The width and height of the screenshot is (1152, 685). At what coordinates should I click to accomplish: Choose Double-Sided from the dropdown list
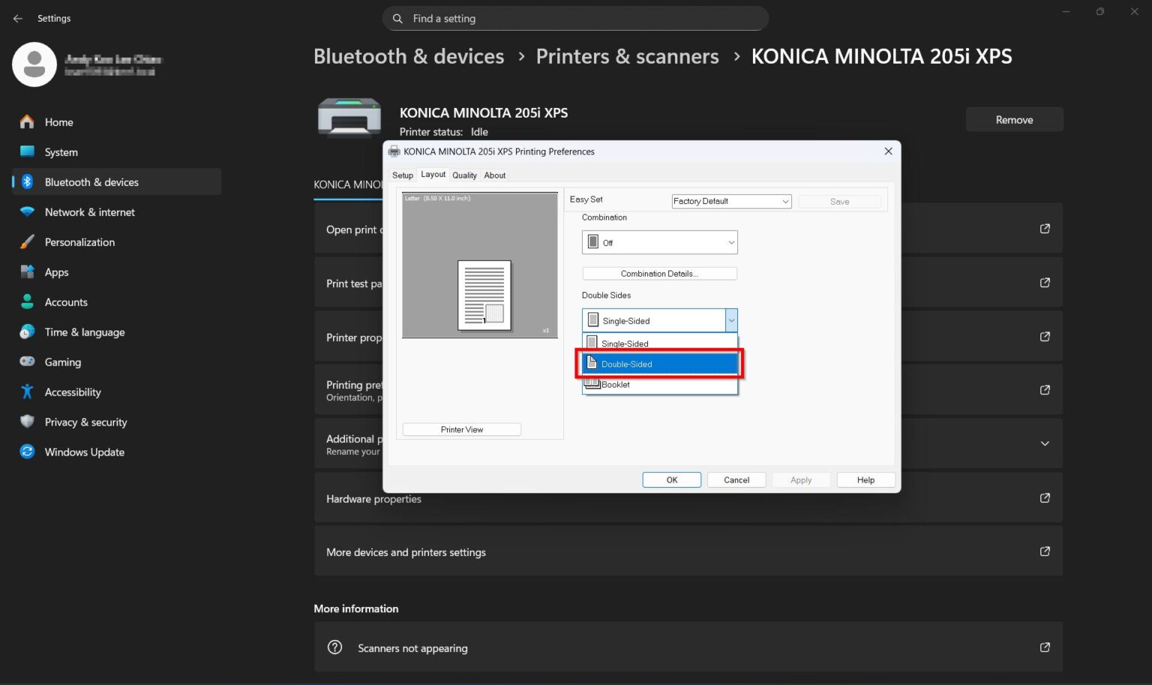point(660,363)
